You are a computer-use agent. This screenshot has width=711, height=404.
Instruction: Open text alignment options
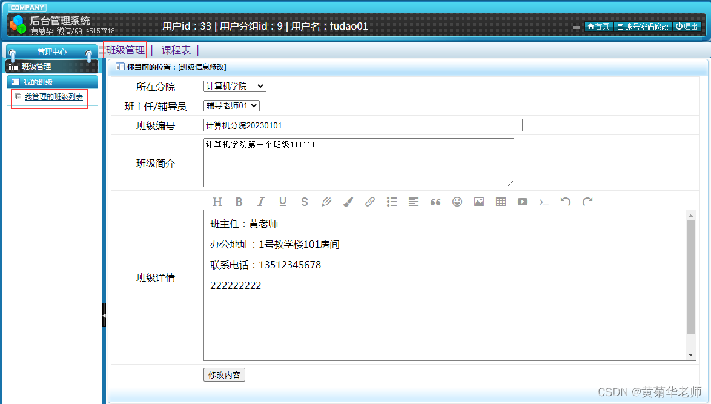pyautogui.click(x=414, y=202)
